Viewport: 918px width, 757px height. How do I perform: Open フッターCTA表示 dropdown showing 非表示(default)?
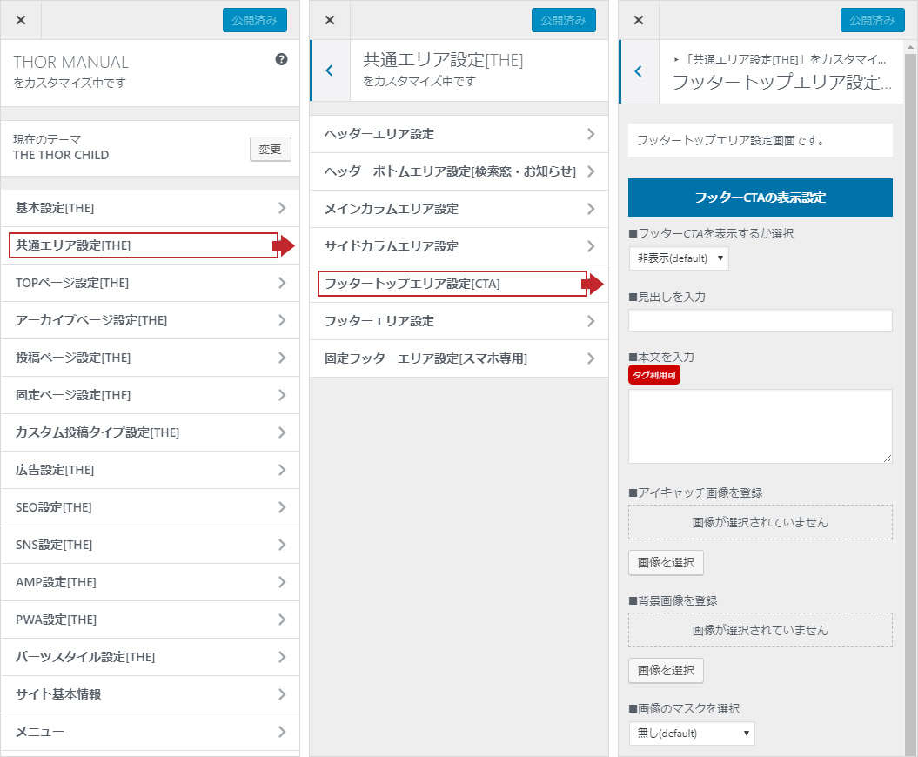(679, 258)
